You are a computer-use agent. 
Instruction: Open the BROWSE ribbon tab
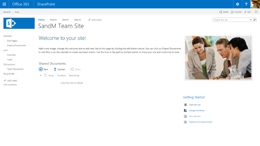(x=7, y=12)
